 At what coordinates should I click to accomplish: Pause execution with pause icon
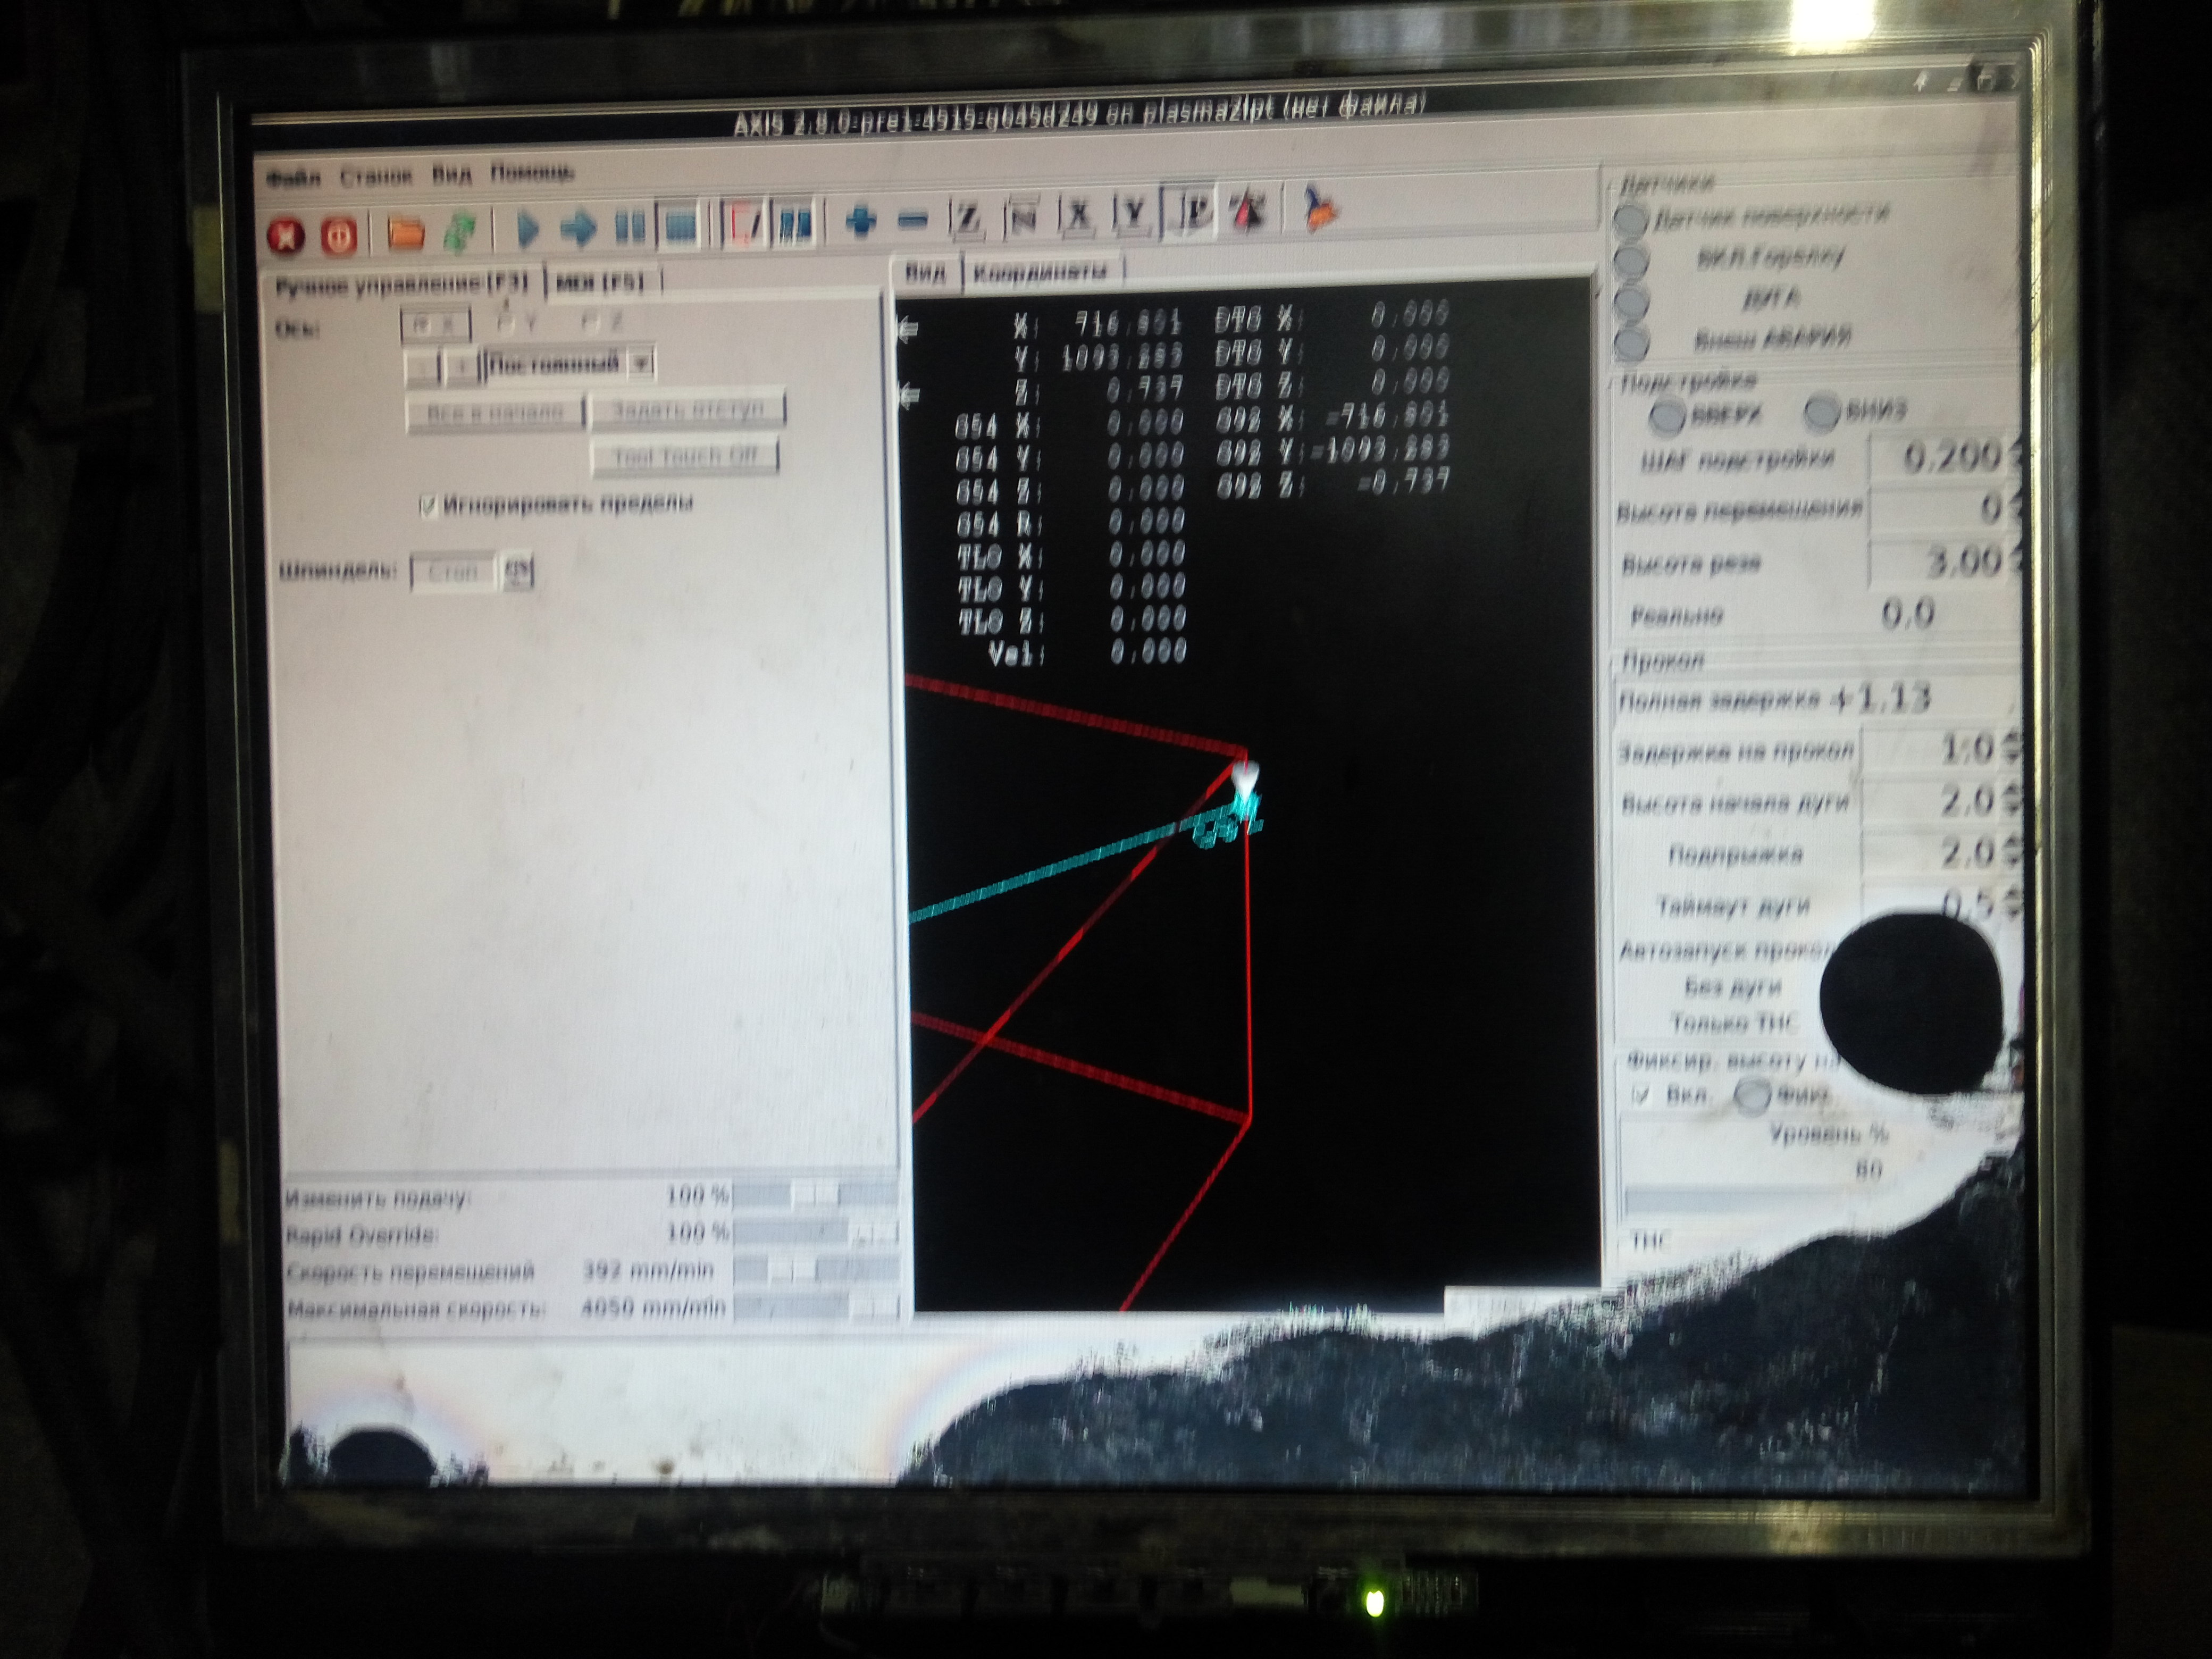[x=630, y=227]
